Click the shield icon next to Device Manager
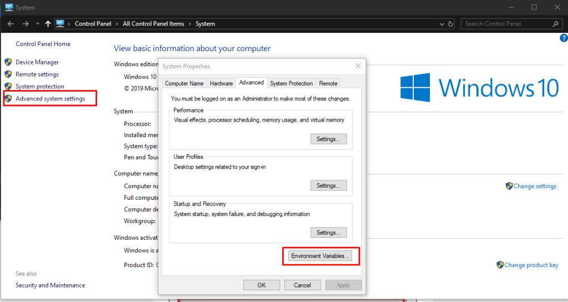Image resolution: width=568 pixels, height=302 pixels. click(x=8, y=62)
